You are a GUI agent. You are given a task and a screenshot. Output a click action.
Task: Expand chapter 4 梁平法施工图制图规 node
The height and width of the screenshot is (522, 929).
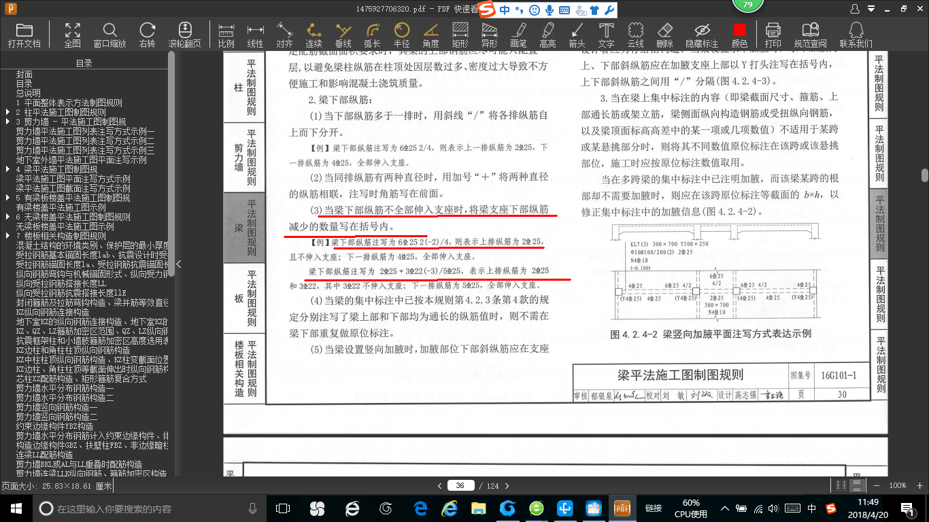7,169
